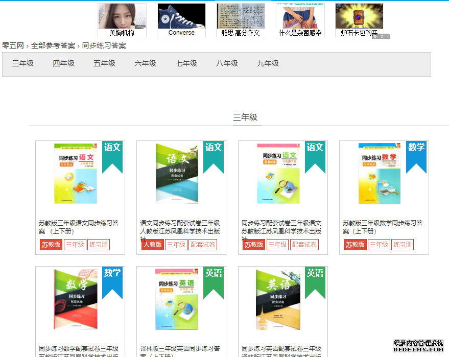Open title 苏教版三年级语文同步练习答案（上下册）
This screenshot has width=449, height=357.
click(x=79, y=227)
